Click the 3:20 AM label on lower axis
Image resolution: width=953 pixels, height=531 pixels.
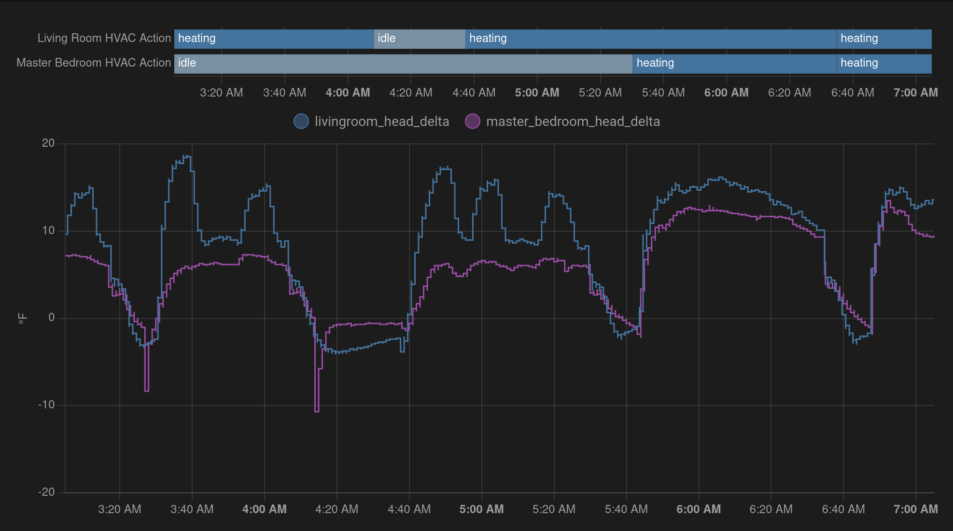[120, 509]
